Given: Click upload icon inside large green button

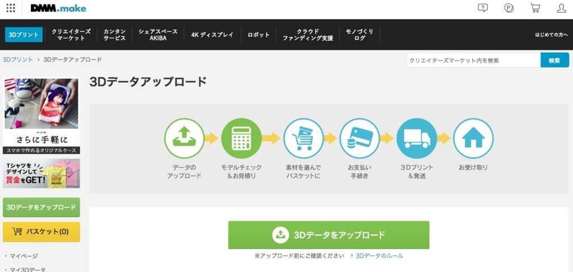Looking at the screenshot, I should (x=281, y=235).
